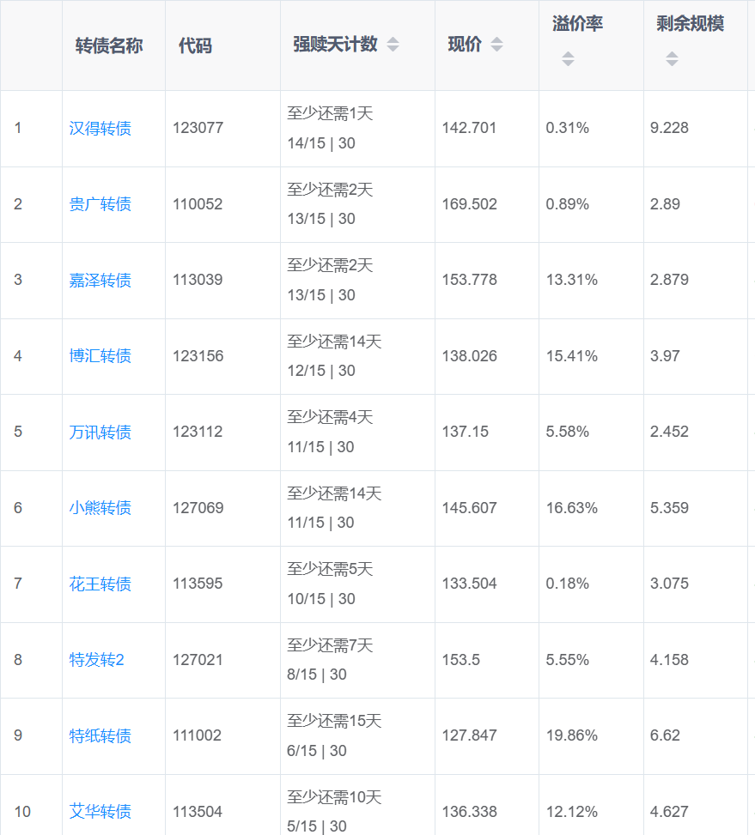Select the 花王转债 link

pos(100,584)
